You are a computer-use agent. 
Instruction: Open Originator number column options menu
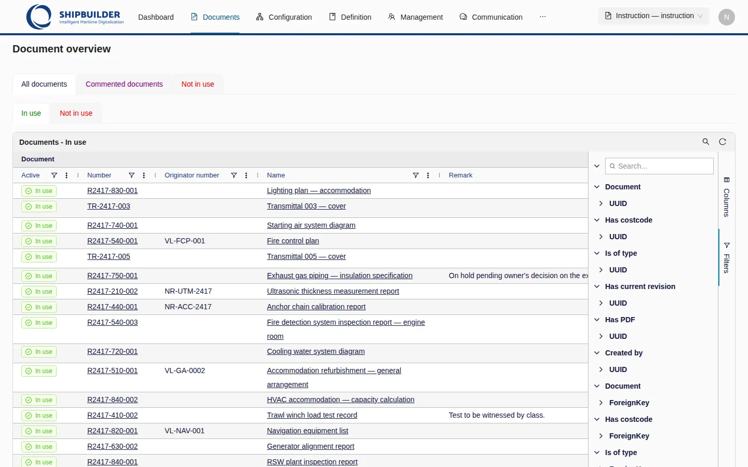point(246,175)
